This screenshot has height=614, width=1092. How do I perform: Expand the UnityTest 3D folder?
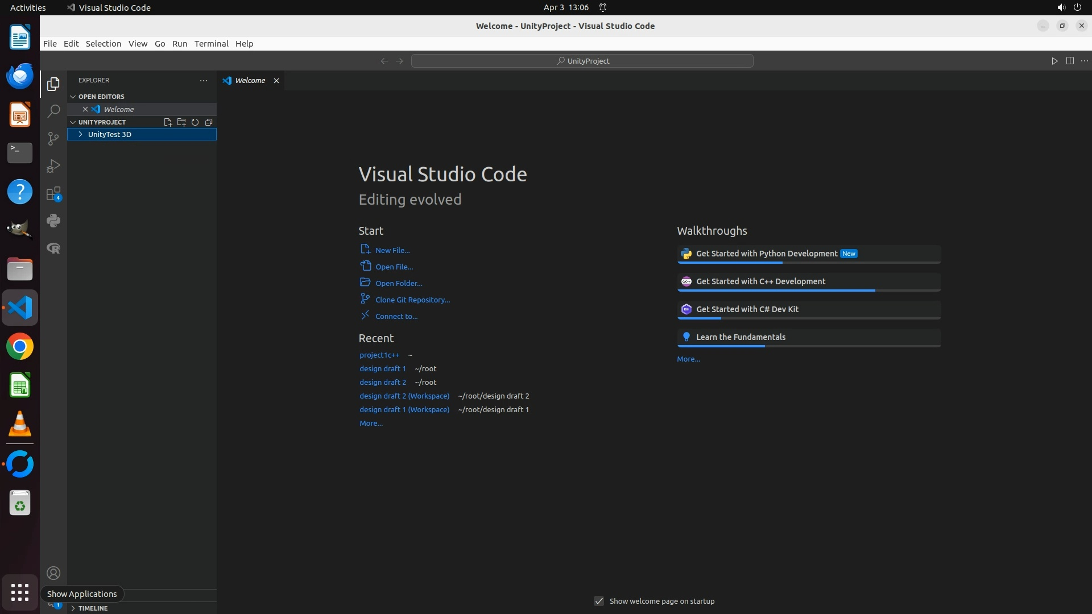click(81, 135)
